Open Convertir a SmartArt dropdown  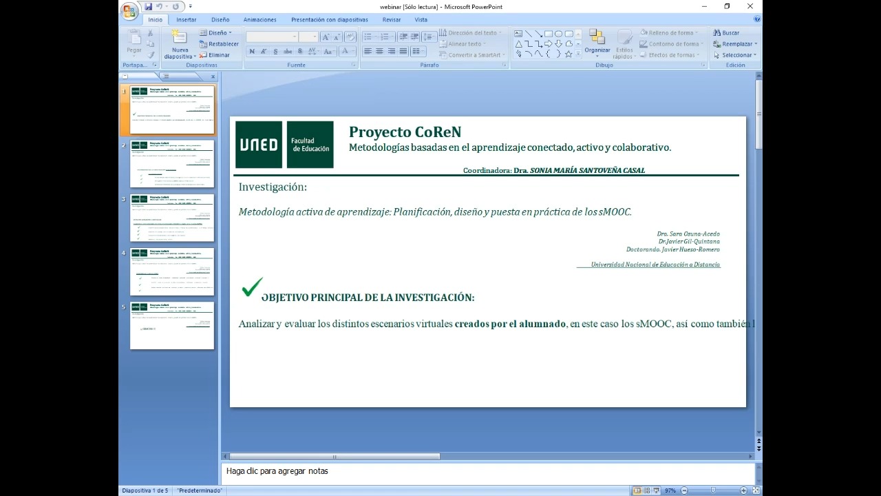pos(471,54)
